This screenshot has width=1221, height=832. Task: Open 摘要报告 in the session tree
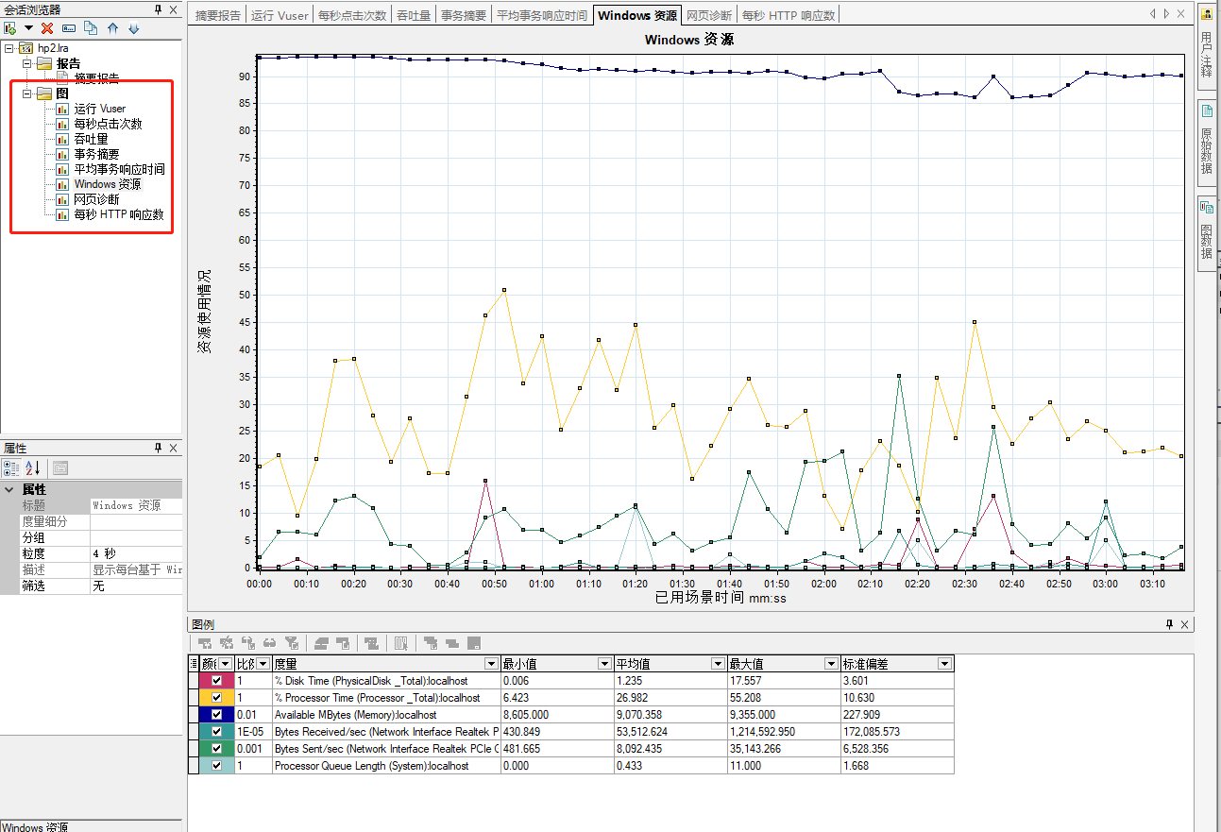[96, 78]
